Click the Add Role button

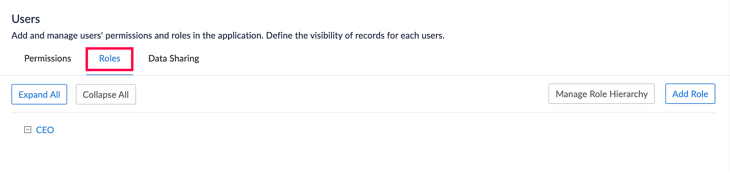click(690, 94)
